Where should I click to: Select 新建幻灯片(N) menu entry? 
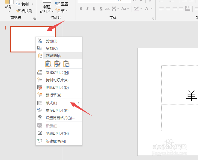tap(59, 73)
